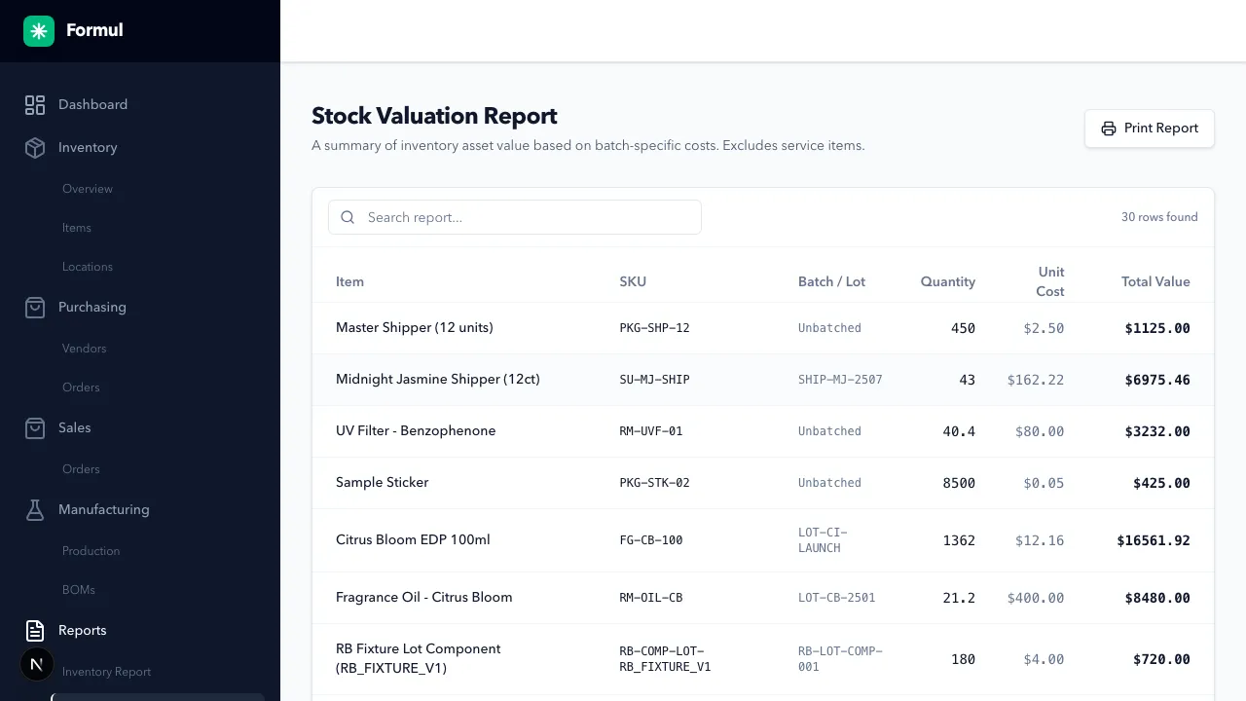This screenshot has width=1246, height=701.
Task: Click the magnifier icon in the search bar
Action: tap(348, 217)
